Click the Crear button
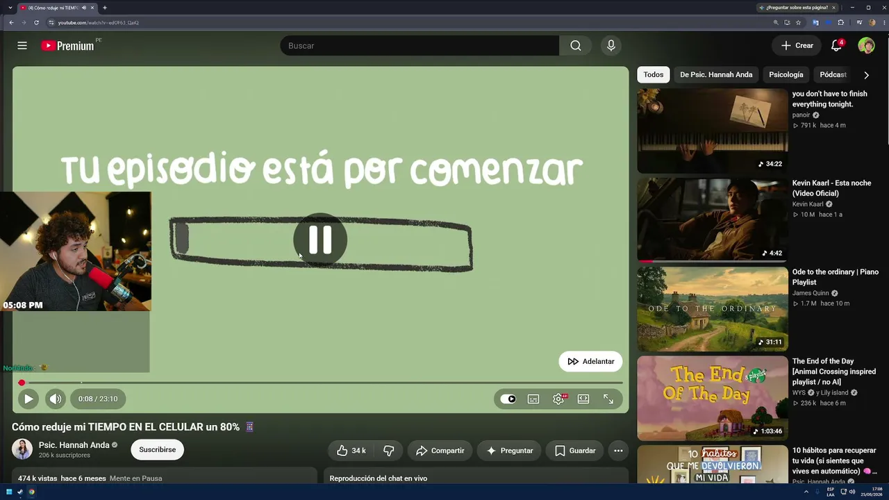The height and width of the screenshot is (500, 889). 797,46
